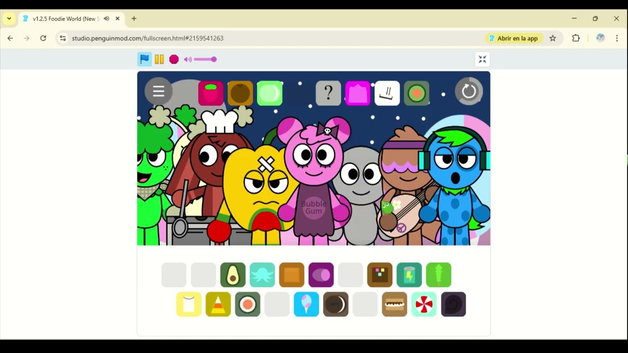Click the circular reset arrow button
The height and width of the screenshot is (353, 628).
pos(469,91)
